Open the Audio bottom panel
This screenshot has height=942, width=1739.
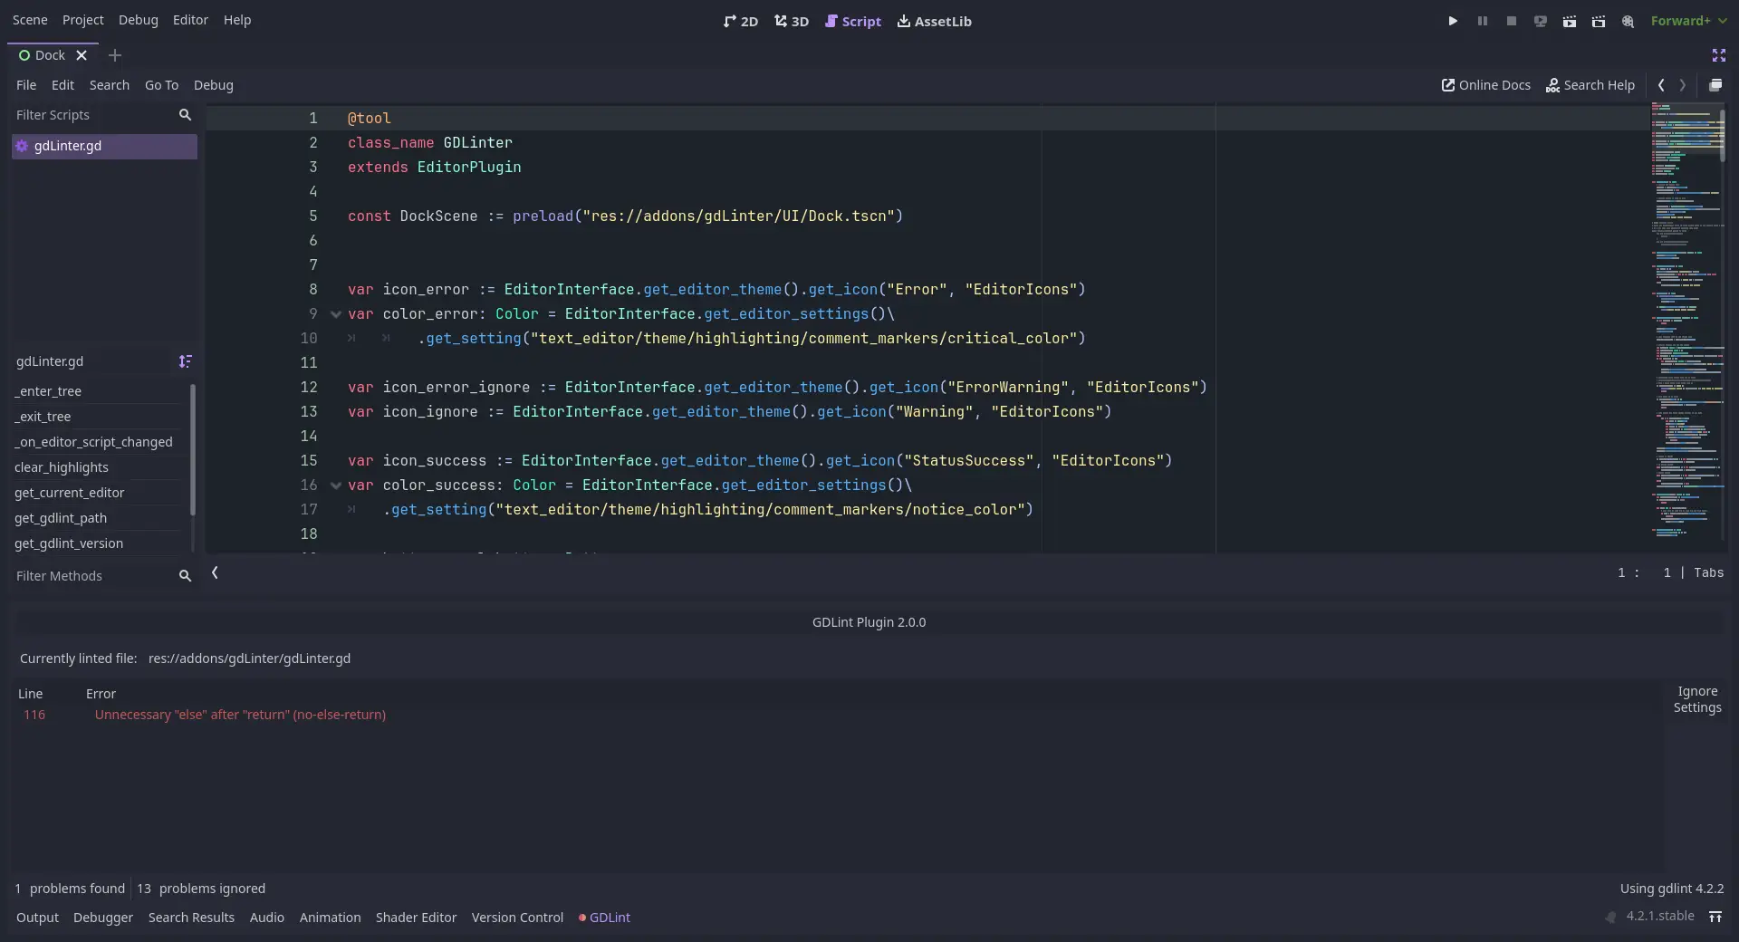[x=267, y=918]
